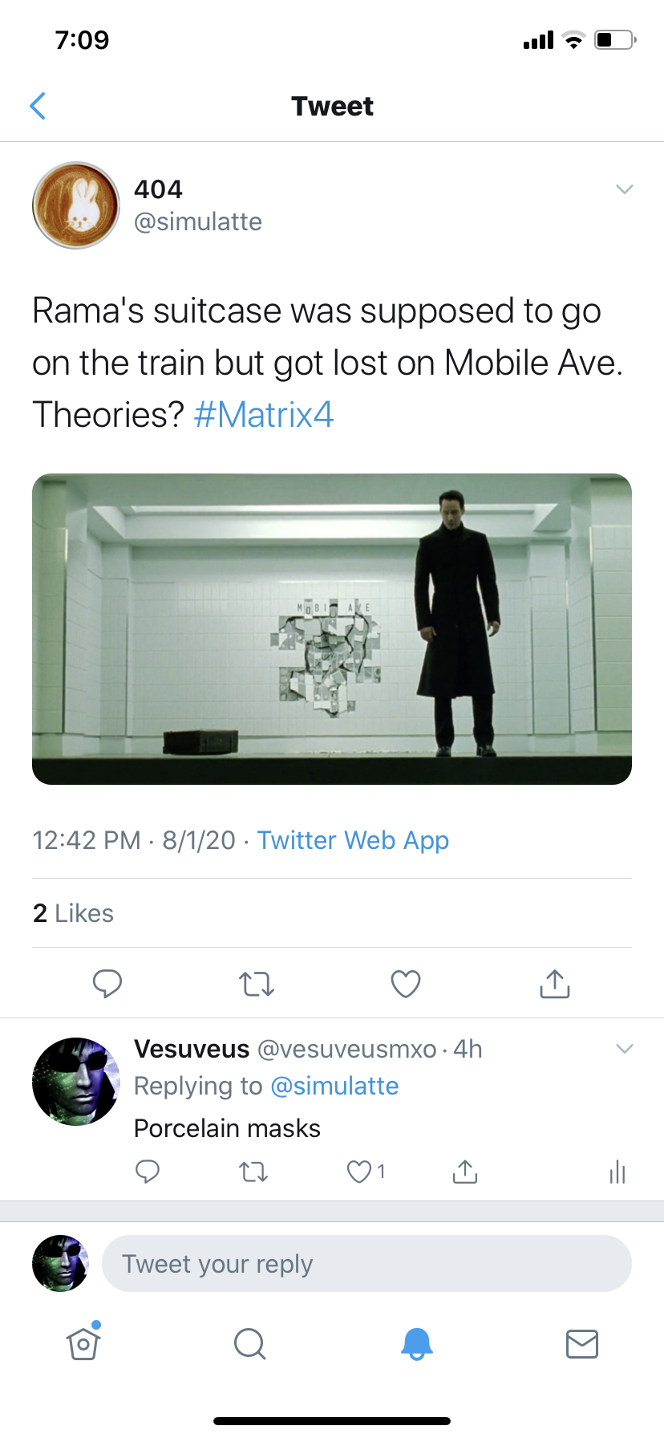Tap the 'Tweet your reply' field
Viewport: 664px width, 1438px height.
pyautogui.click(x=366, y=1264)
